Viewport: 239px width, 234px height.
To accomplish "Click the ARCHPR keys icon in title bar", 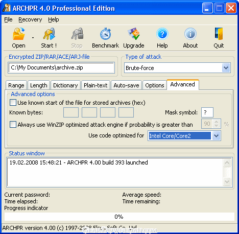I will pyautogui.click(x=7, y=8).
